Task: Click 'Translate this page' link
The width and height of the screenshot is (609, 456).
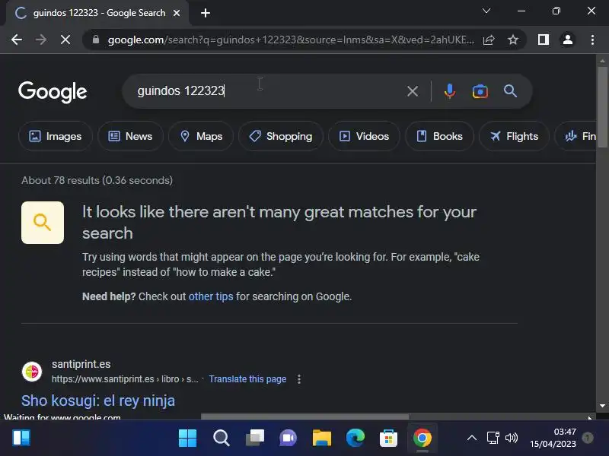Action: coord(247,379)
